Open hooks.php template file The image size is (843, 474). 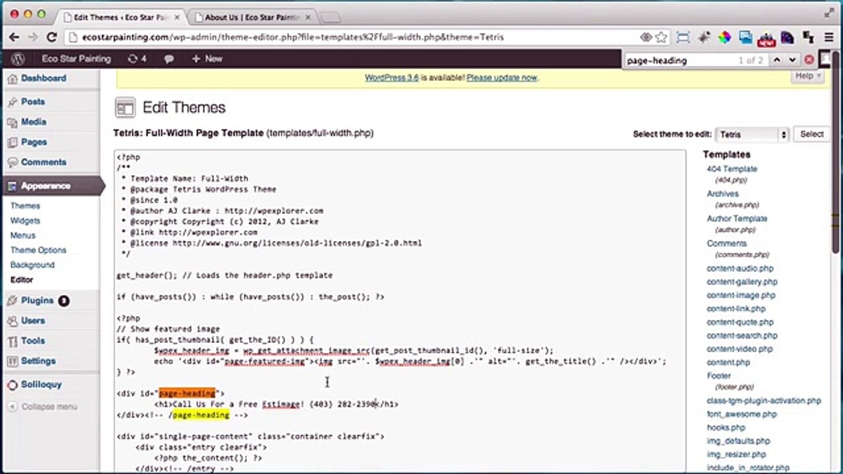(x=726, y=427)
